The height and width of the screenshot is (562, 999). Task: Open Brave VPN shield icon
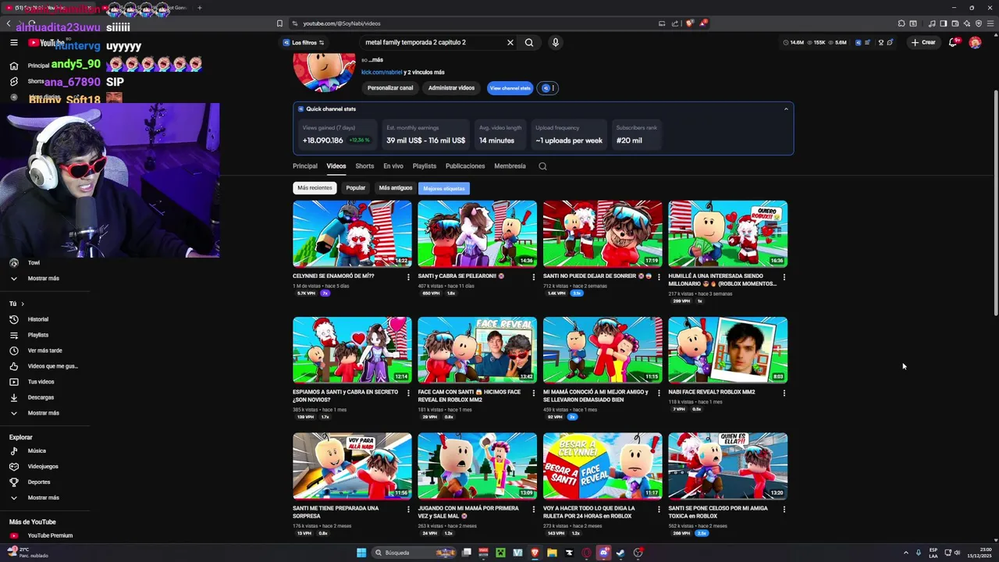[x=979, y=23]
